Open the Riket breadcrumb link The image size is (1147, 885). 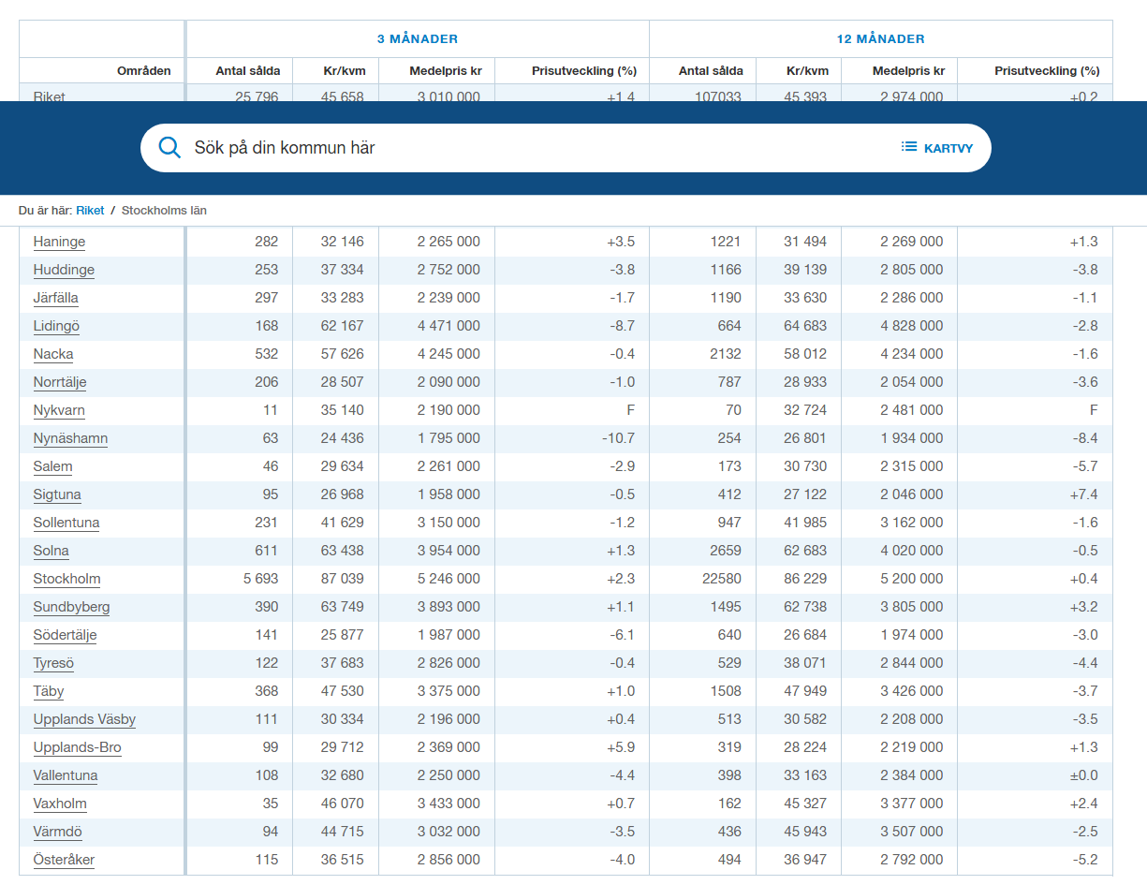pyautogui.click(x=90, y=211)
